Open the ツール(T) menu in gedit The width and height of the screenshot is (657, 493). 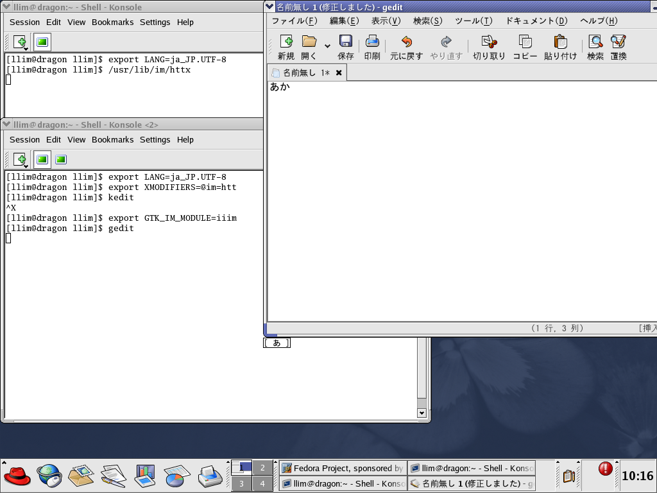point(474,21)
